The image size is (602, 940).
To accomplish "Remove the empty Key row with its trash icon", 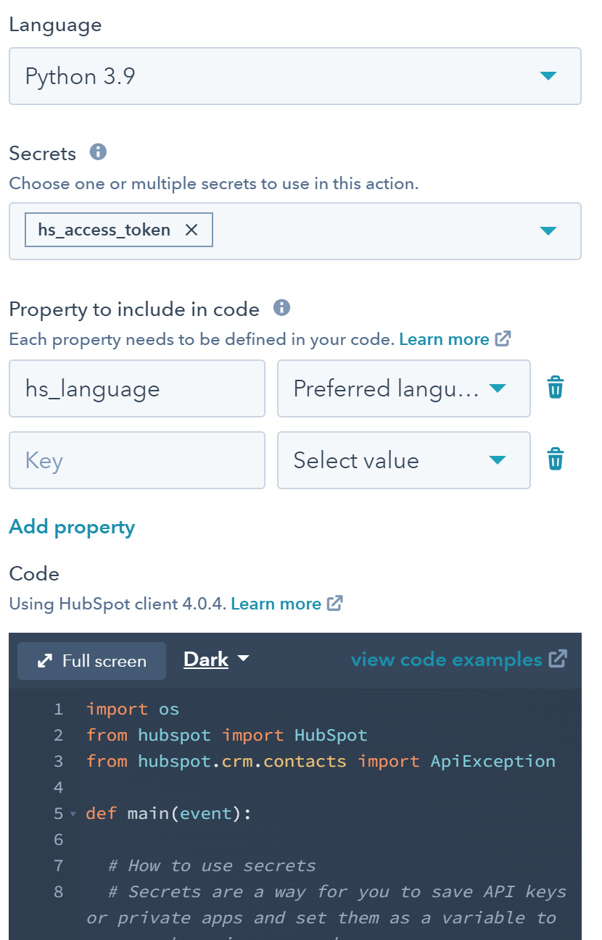I will (x=555, y=459).
